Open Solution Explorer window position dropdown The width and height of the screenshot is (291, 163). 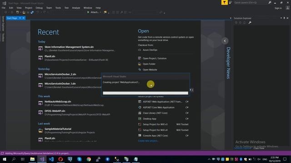(x=281, y=18)
